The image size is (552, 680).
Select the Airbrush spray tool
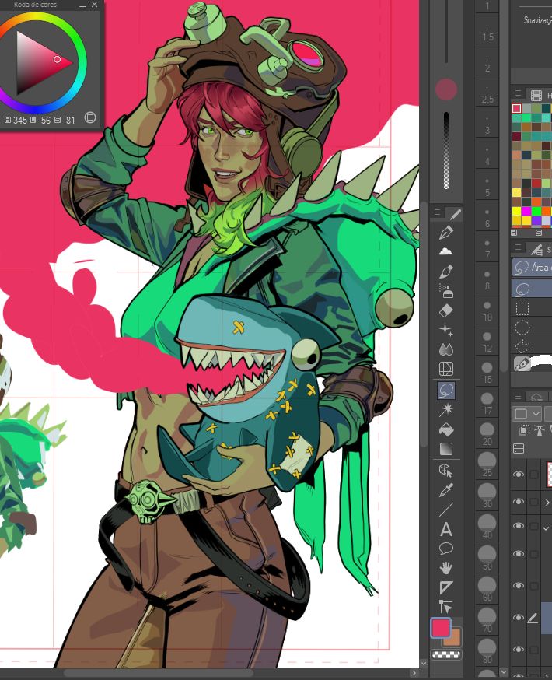tap(446, 290)
